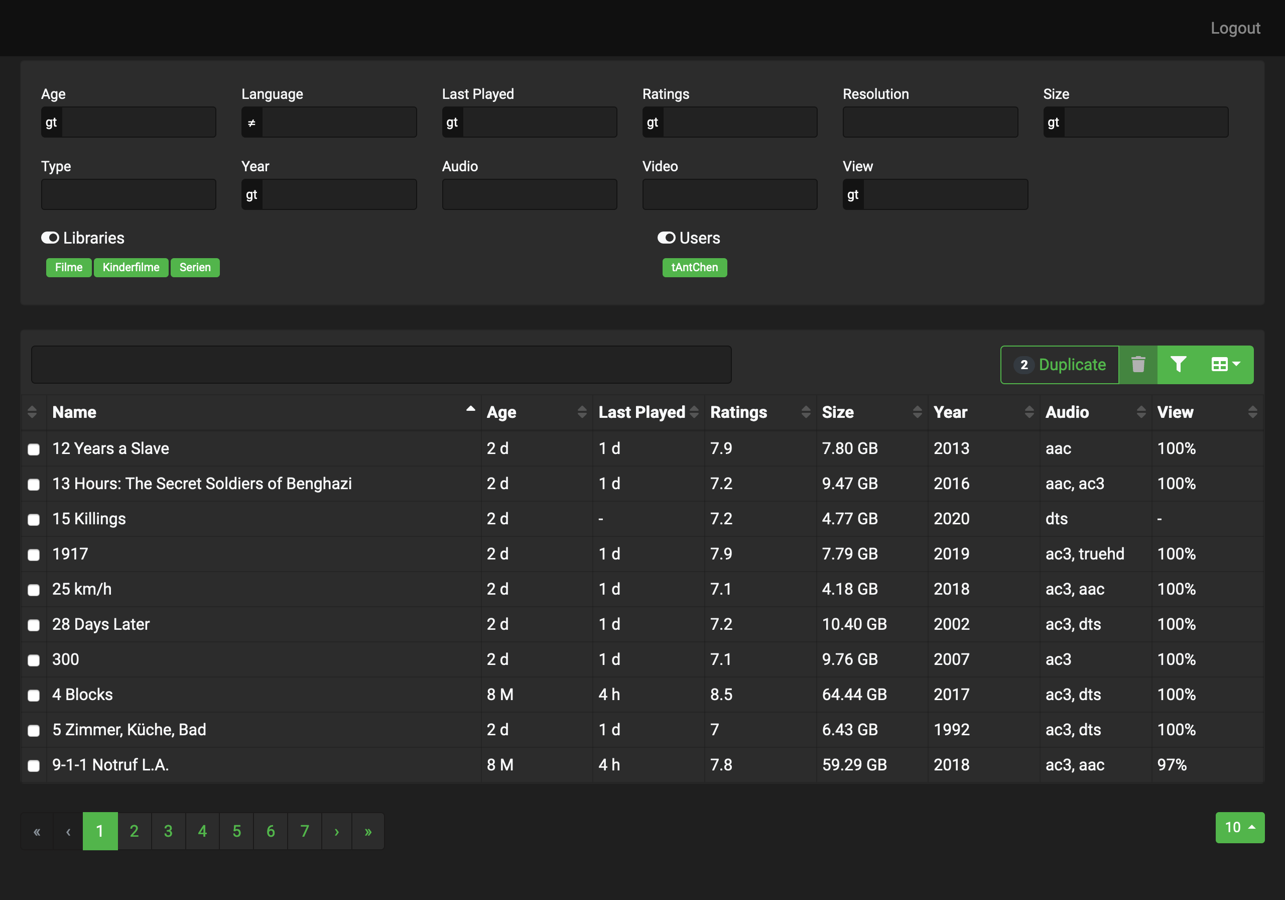Screen dimensions: 1285x900
Task: Click the trash delete icon
Action: pos(1138,365)
